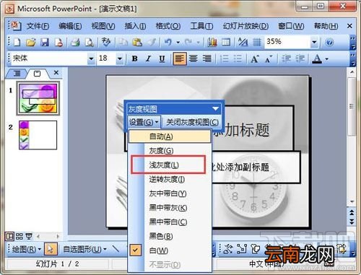Image resolution: width=361 pixels, height=275 pixels.
Task: Insert a table with the table icon
Action: pos(226,43)
